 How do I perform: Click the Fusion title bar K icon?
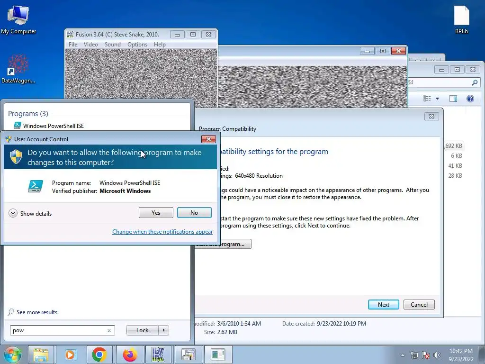[70, 34]
